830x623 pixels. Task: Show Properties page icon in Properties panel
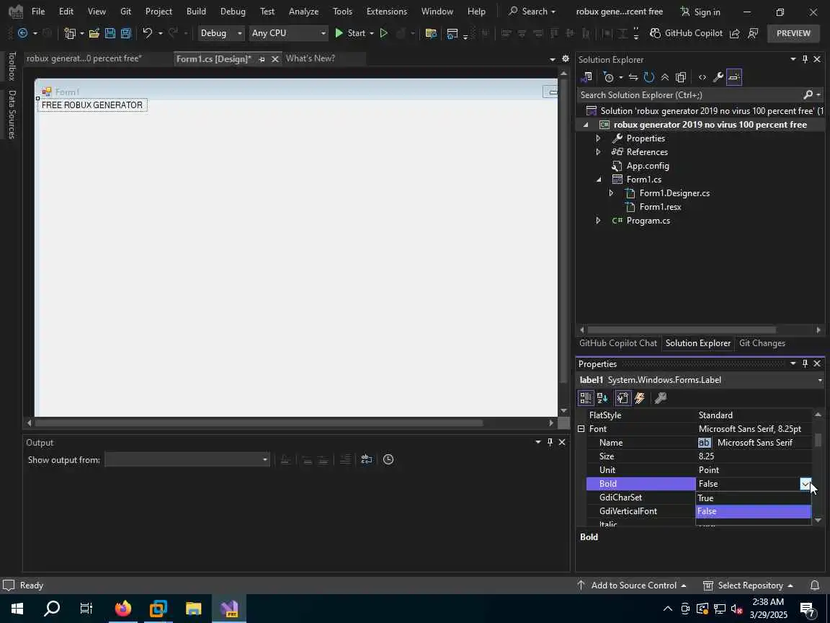pos(622,398)
